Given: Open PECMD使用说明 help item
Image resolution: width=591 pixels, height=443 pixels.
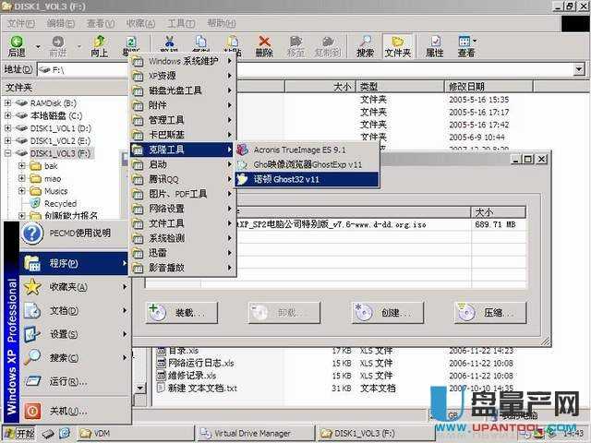Looking at the screenshot, I should point(74,233).
